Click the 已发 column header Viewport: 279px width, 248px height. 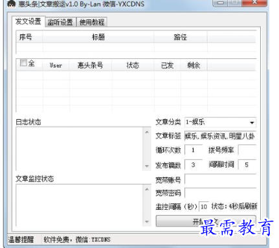tap(167, 65)
